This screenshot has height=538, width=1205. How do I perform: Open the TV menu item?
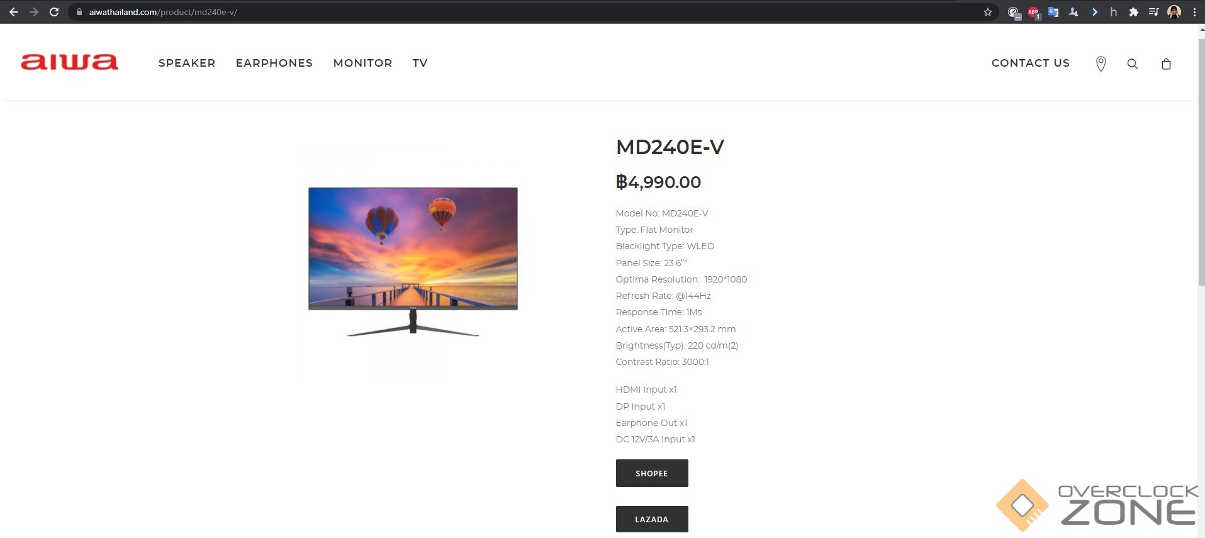click(x=420, y=63)
